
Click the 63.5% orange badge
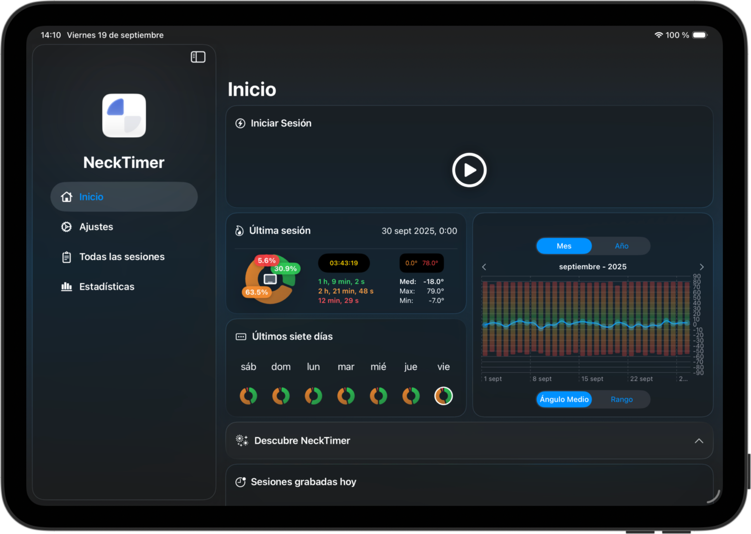pyautogui.click(x=257, y=292)
